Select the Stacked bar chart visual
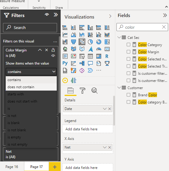 pos(65,28)
